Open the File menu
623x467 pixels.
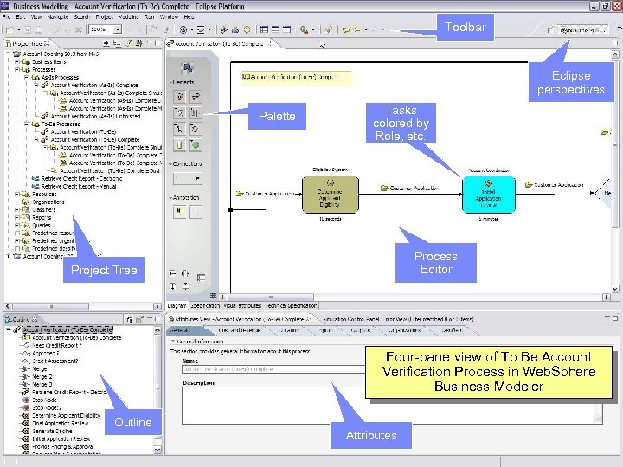click(6, 17)
